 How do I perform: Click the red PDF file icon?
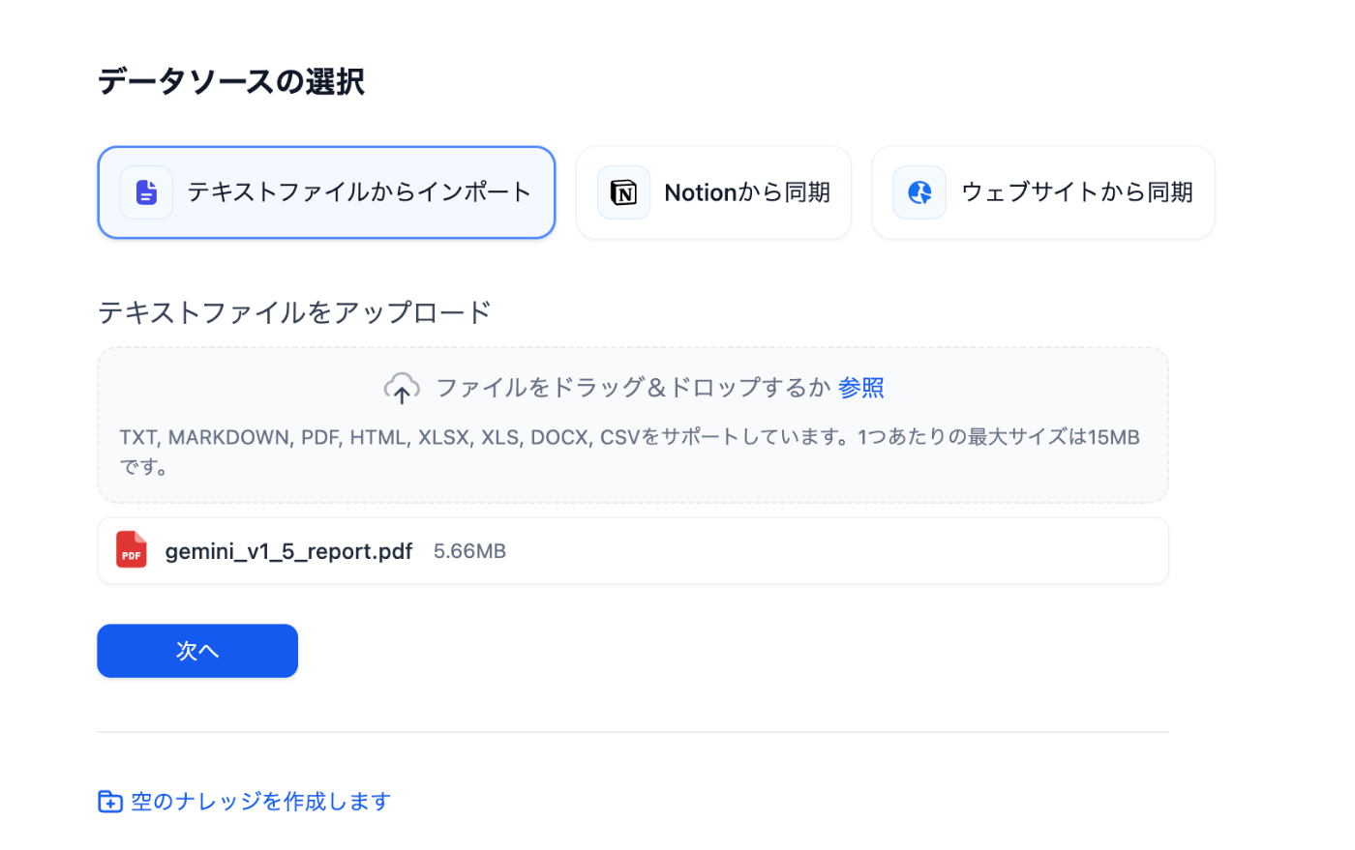click(x=132, y=550)
